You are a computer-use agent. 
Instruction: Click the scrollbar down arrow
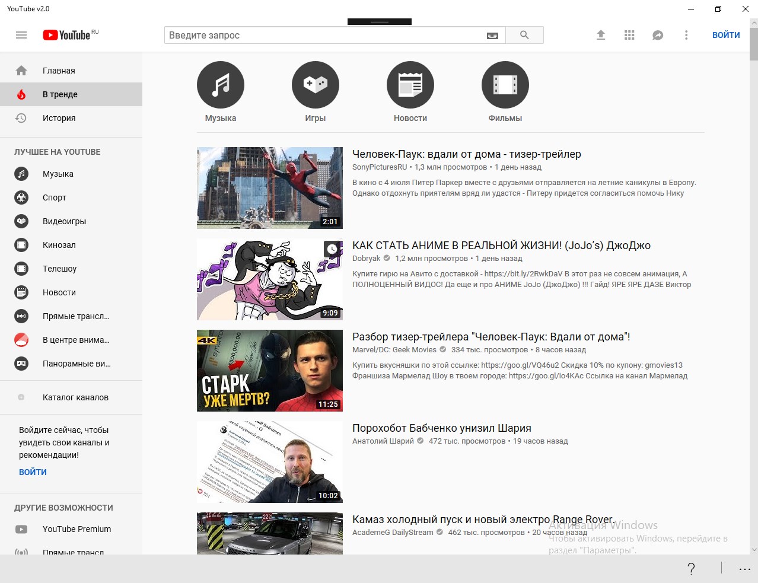click(754, 550)
